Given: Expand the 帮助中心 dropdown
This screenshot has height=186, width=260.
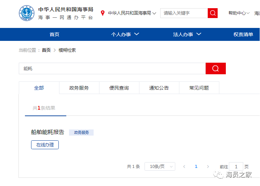Looking at the screenshot, I should pos(239,13).
